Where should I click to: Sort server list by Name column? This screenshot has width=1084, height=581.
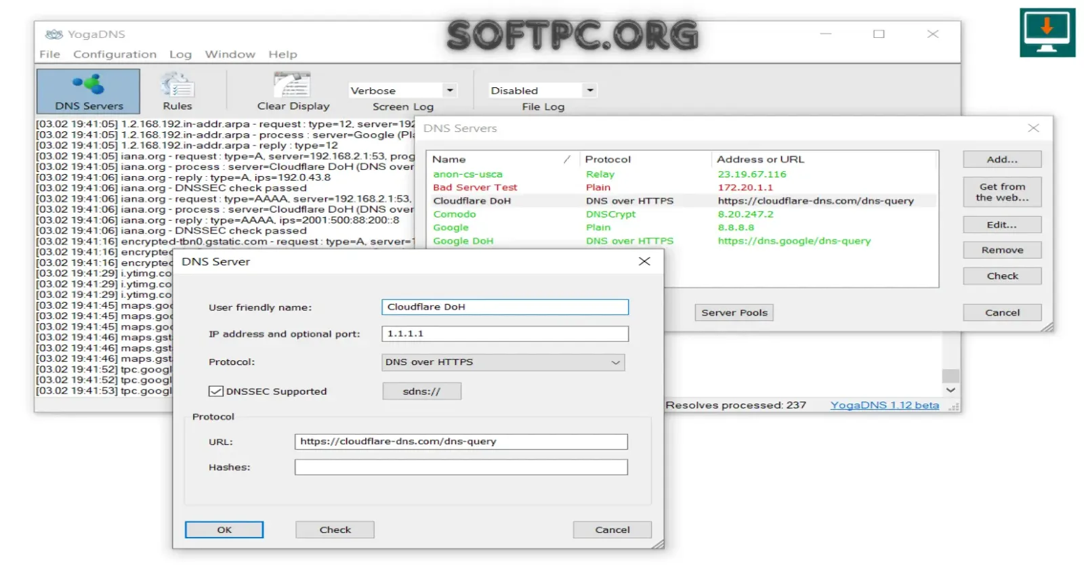click(502, 159)
